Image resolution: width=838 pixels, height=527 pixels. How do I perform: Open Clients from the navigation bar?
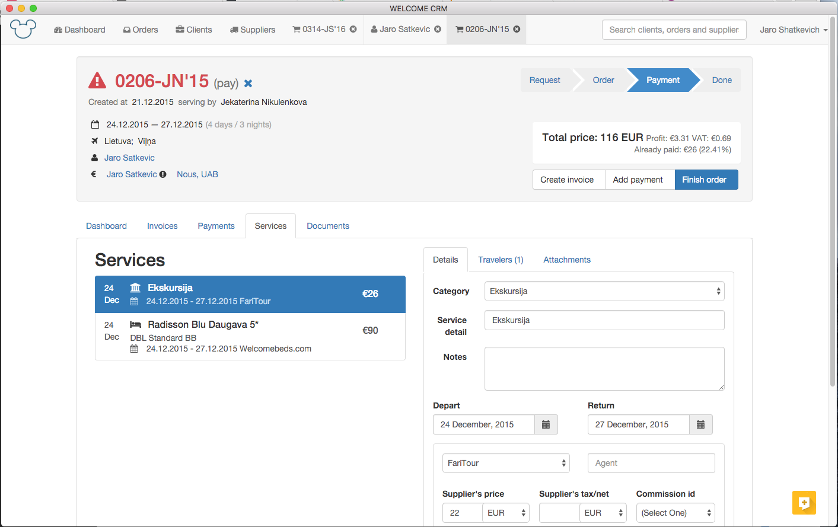point(194,30)
